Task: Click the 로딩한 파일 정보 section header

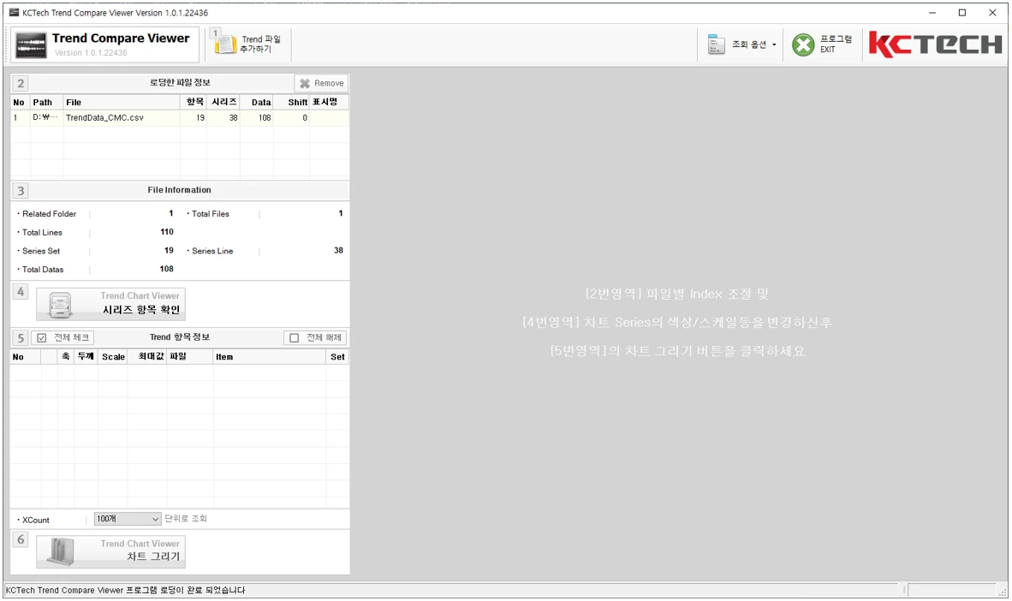Action: click(x=180, y=83)
